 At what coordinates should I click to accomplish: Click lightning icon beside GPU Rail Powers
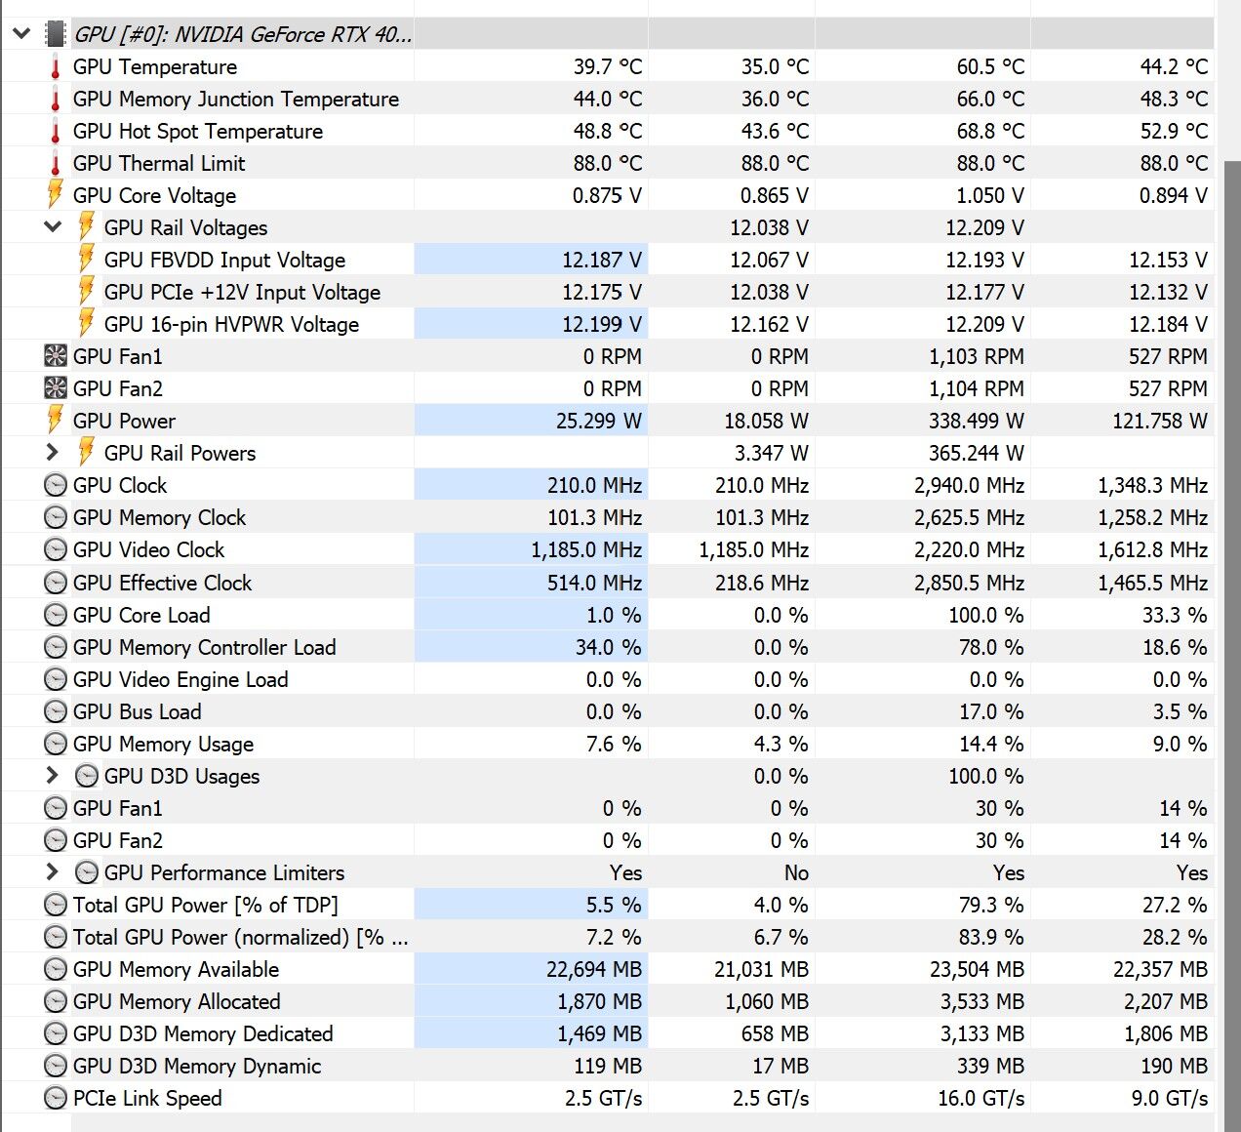click(86, 452)
